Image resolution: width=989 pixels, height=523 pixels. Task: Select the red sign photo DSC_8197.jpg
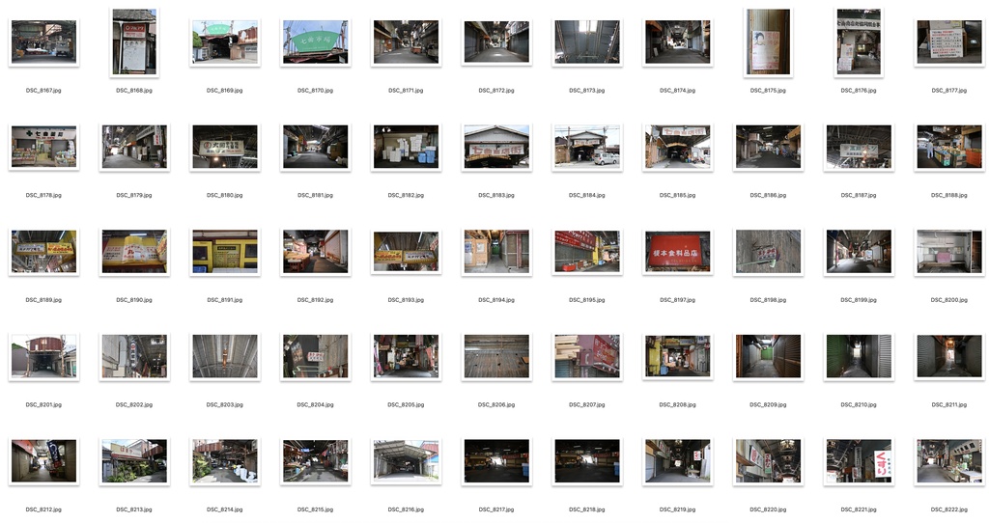(677, 252)
